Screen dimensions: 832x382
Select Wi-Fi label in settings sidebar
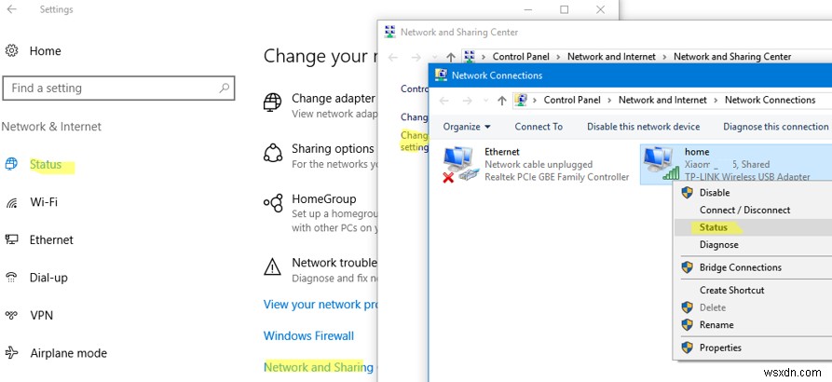[x=44, y=202]
